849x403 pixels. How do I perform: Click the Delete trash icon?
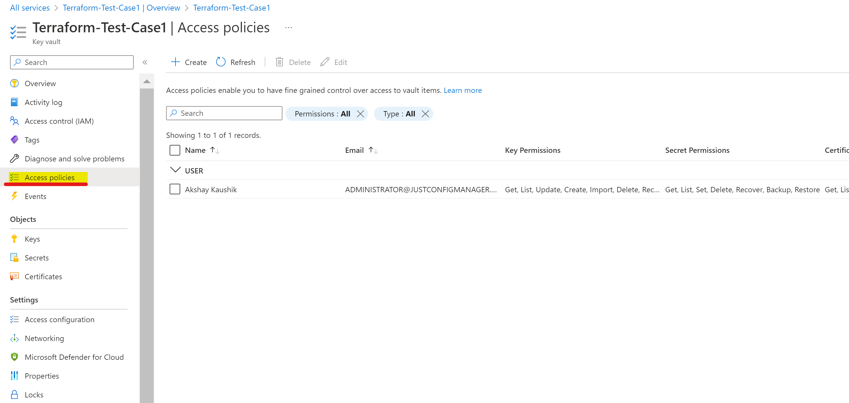point(279,62)
